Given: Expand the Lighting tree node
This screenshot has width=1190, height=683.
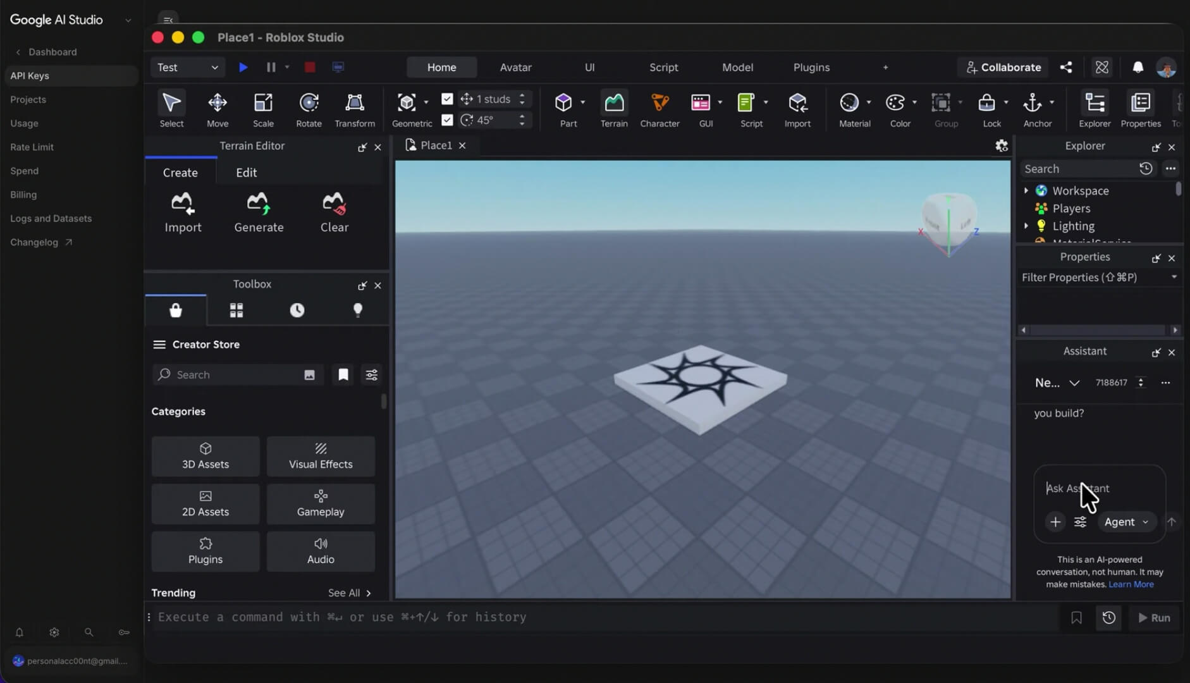Looking at the screenshot, I should click(1026, 226).
